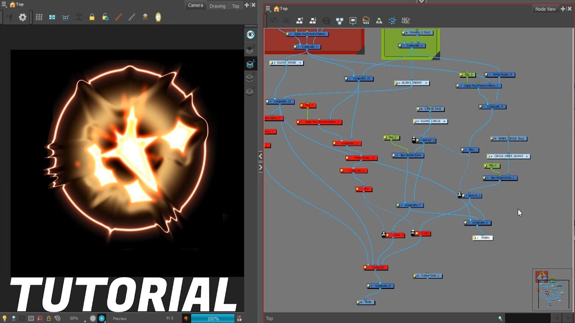The image size is (575, 323).
Task: Select the green Peg_2 node
Action: tap(392, 138)
